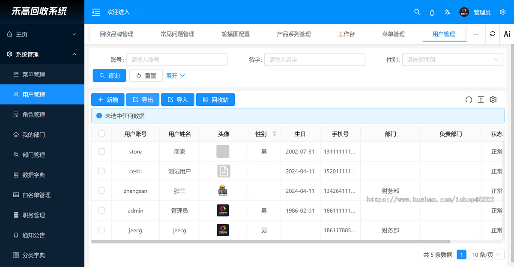The height and width of the screenshot is (267, 514).
Task: Click the avatar thumbnail in the zhangsan row
Action: point(223,191)
